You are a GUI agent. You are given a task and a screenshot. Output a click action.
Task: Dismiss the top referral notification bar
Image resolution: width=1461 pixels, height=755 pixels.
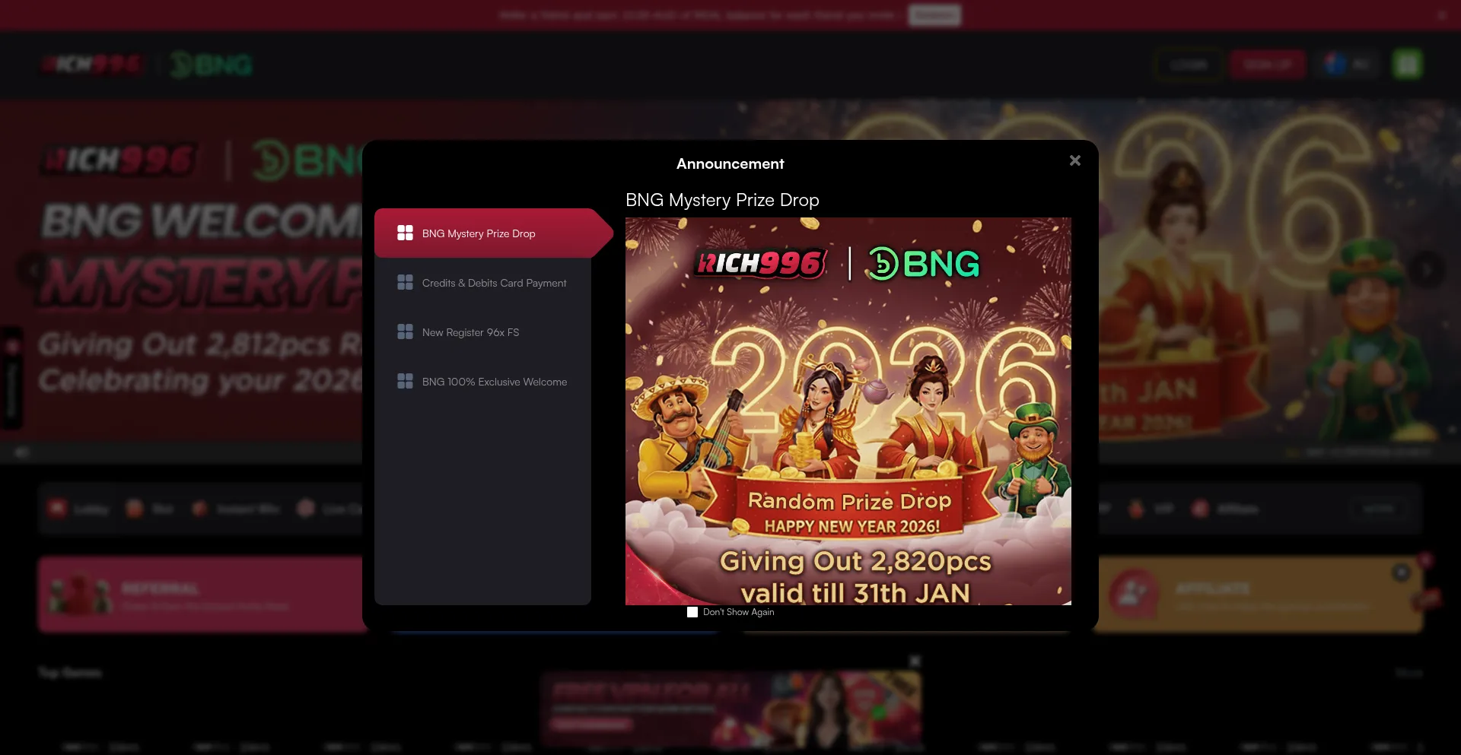[1441, 14]
